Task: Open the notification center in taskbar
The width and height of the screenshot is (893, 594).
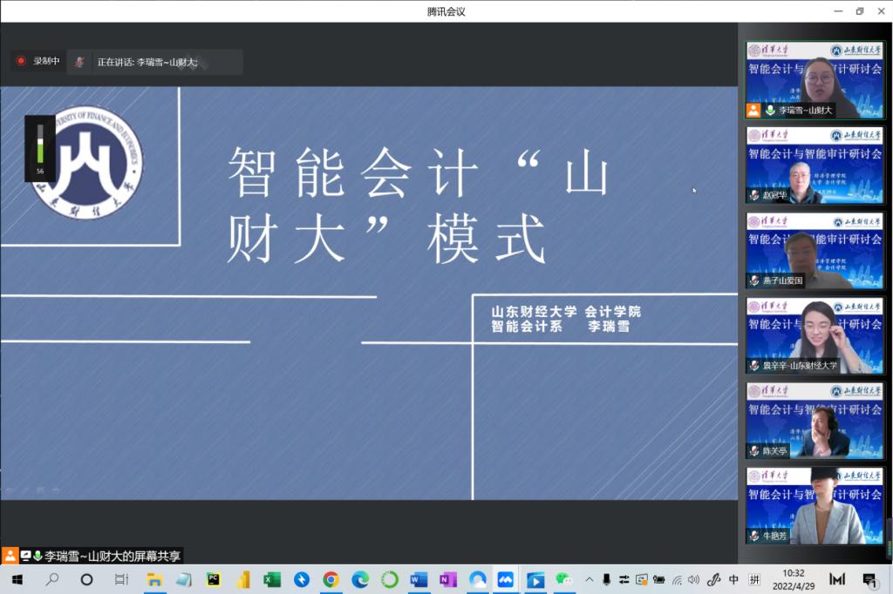Action: click(869, 579)
